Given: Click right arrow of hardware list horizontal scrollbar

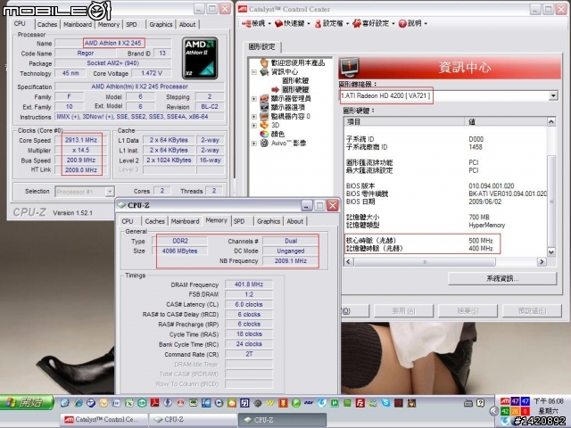Looking at the screenshot, I should 542,261.
